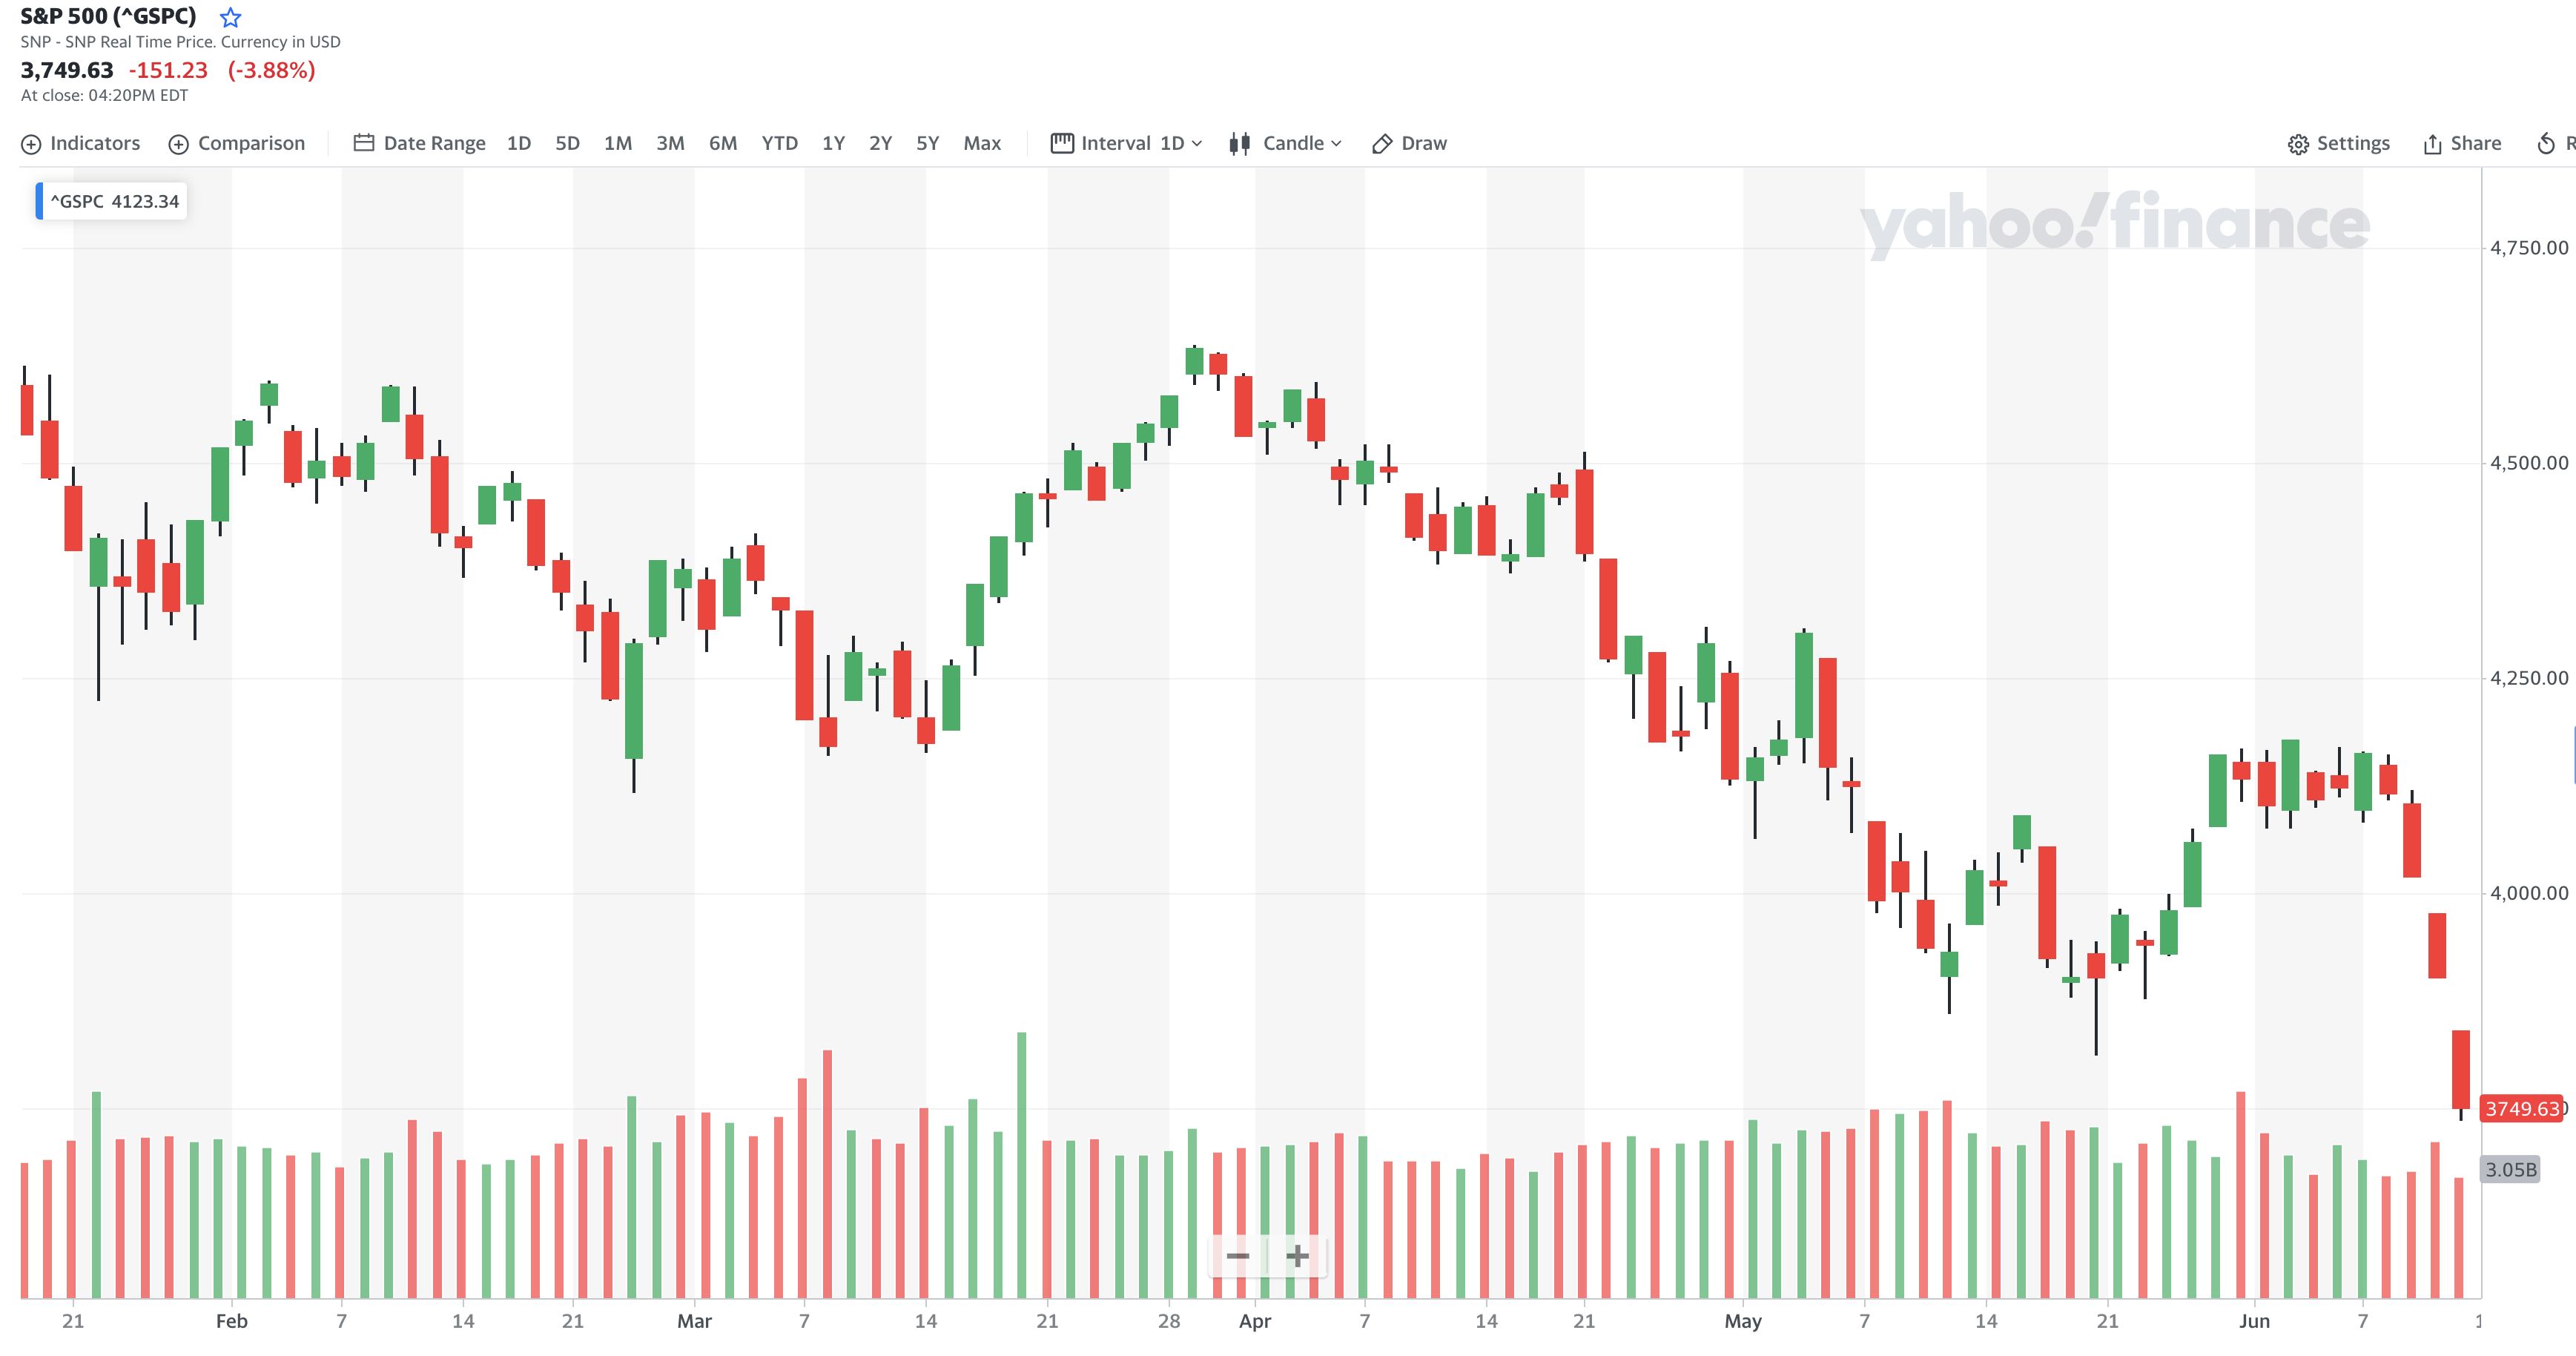Select the 1M time range
The height and width of the screenshot is (1356, 2576).
pos(617,143)
